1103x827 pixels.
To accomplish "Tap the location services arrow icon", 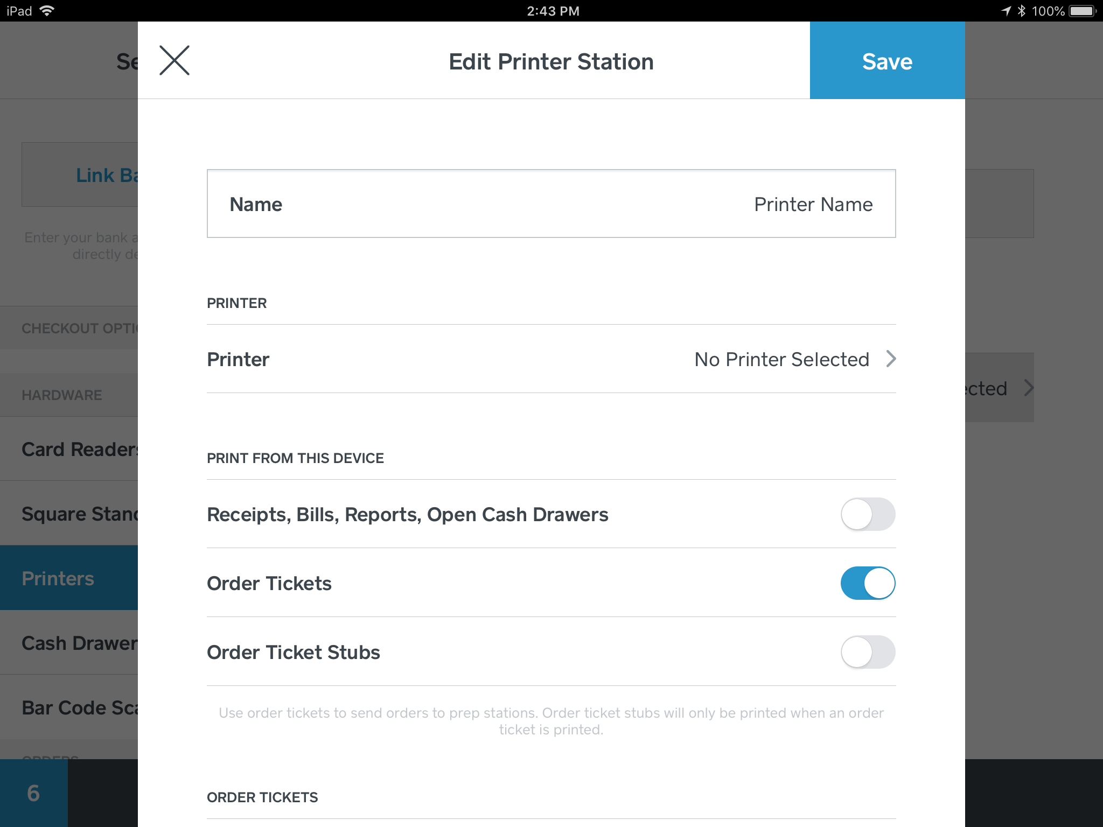I will [1006, 11].
